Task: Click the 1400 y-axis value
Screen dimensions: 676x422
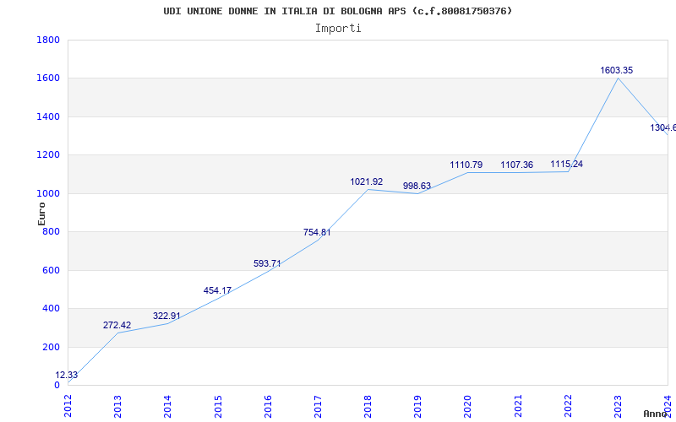Action: pos(48,116)
